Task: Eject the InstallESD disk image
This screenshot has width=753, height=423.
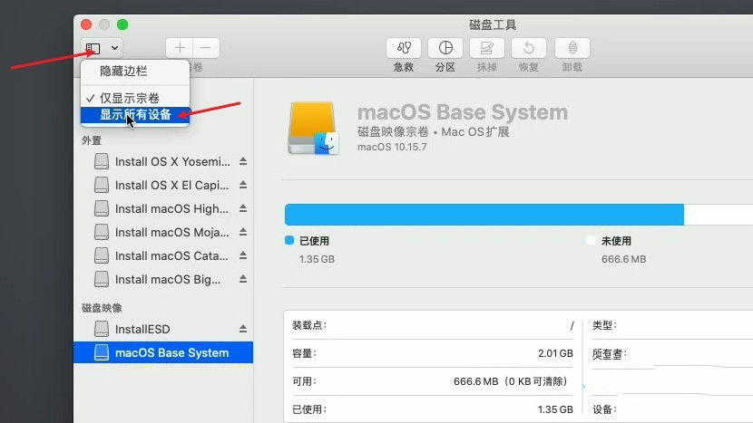Action: point(242,329)
